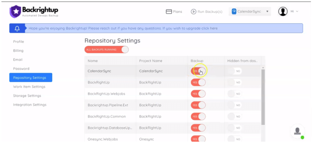Toggle Hidden from dashboard for BackRightUp repository
Image resolution: width=312 pixels, height=143 pixels.
tap(235, 82)
